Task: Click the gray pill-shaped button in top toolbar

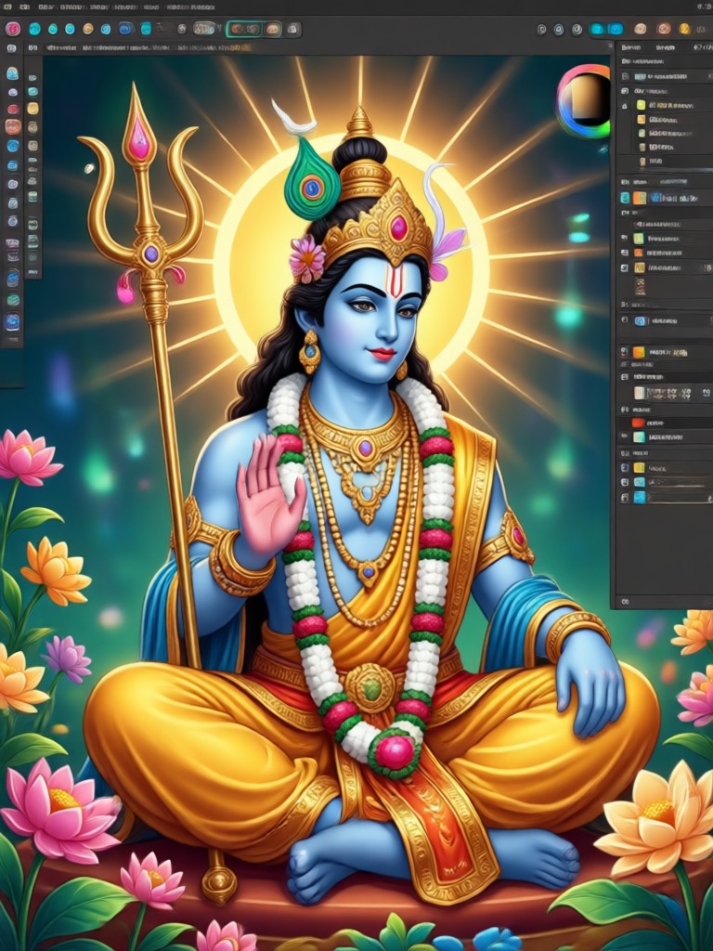Action: click(204, 29)
